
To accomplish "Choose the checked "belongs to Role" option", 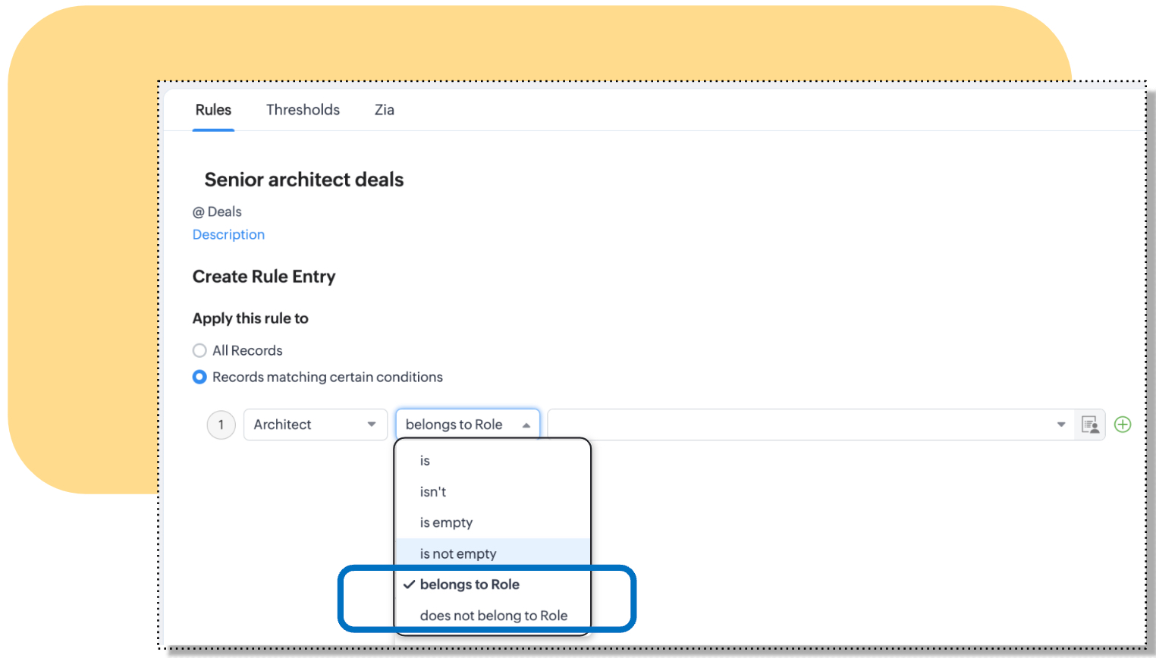I will click(x=470, y=584).
